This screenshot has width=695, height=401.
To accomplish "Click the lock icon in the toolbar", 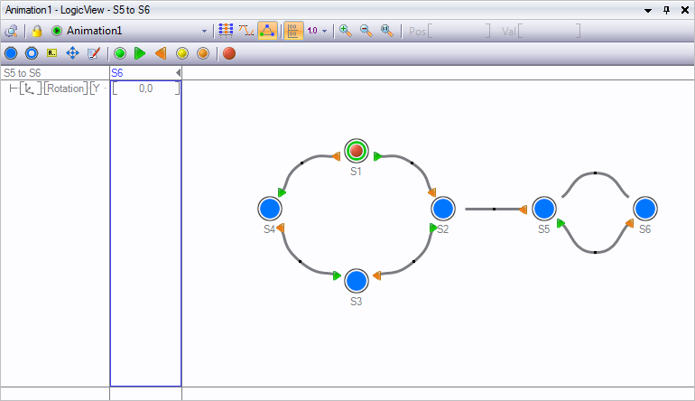I will click(x=37, y=31).
